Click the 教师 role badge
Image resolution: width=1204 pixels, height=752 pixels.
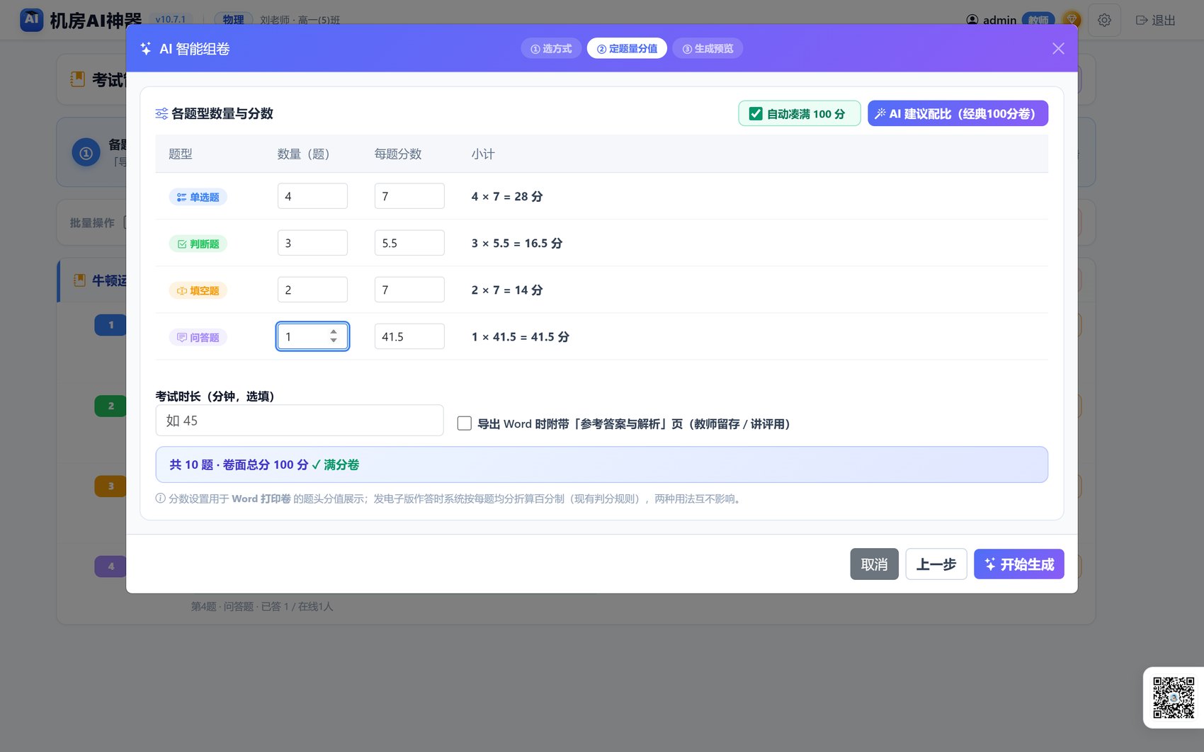1038,20
